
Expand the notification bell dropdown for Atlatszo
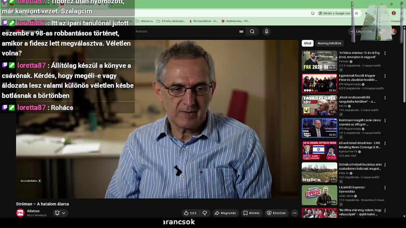click(60, 213)
